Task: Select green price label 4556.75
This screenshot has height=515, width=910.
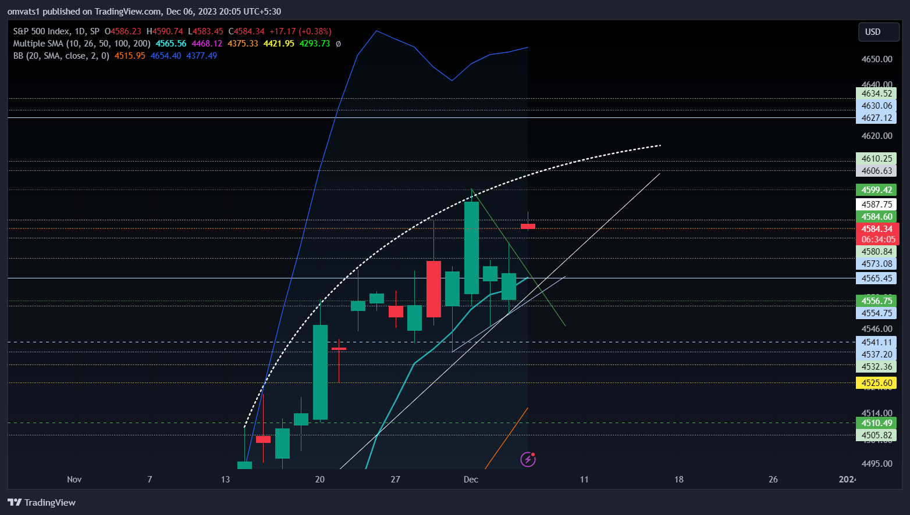Action: click(876, 301)
